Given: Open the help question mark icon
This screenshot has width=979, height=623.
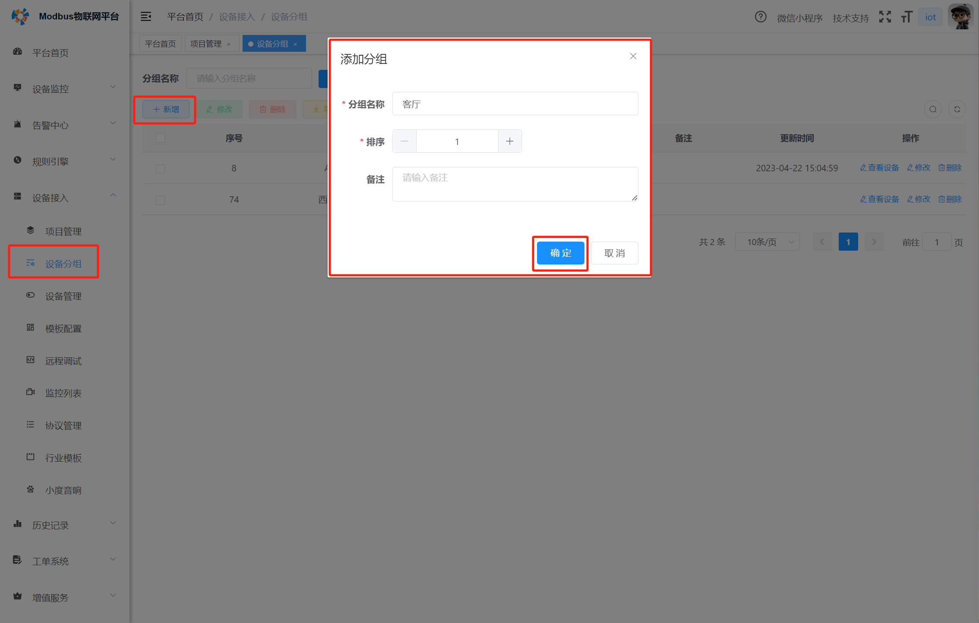Looking at the screenshot, I should pyautogui.click(x=760, y=17).
